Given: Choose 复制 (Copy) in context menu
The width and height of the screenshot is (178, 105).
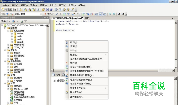Looking at the screenshot, I should [x=86, y=46].
